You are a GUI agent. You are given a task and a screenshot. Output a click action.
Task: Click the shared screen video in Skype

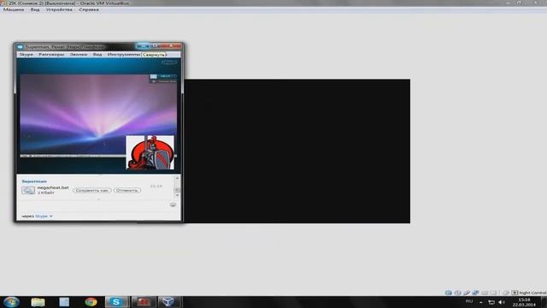click(x=98, y=115)
